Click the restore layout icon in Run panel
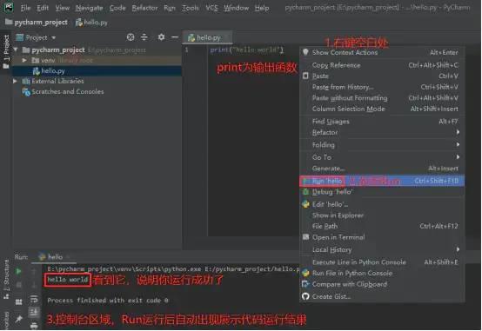Image resolution: width=482 pixels, height=331 pixels. (x=18, y=302)
